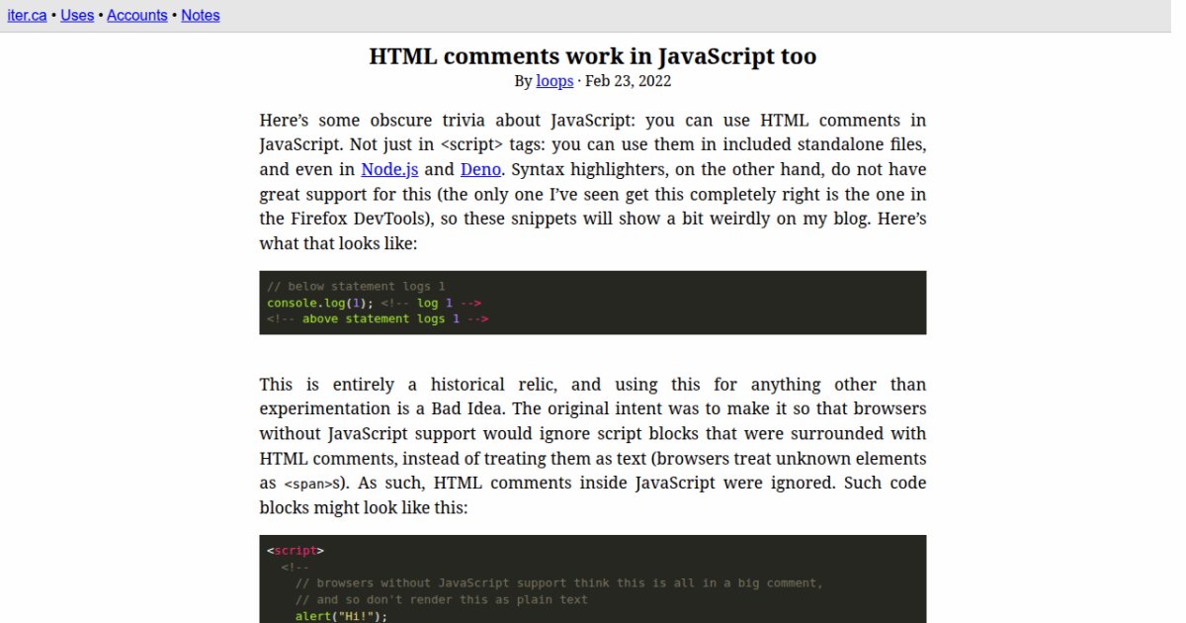
Task: Navigate to the Notes page
Action: click(x=201, y=16)
